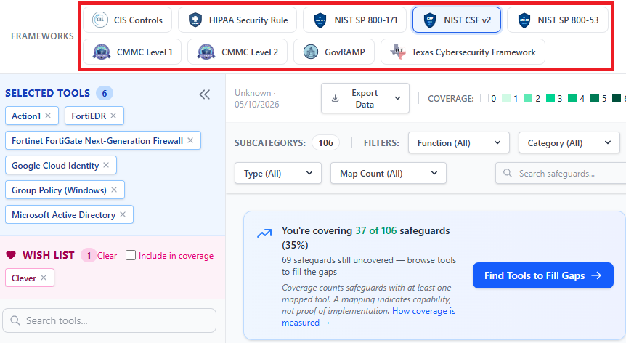Remove Action1 from selected tools
The image size is (626, 343).
pos(48,116)
